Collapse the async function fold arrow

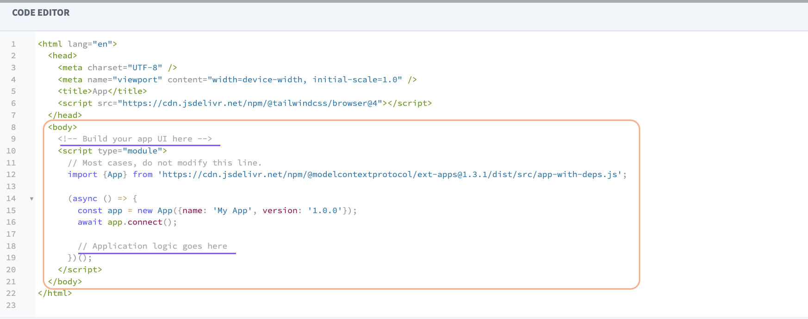point(31,199)
